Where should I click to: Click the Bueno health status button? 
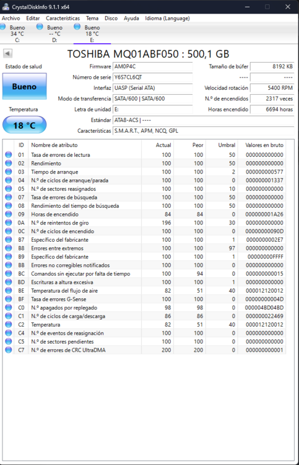[x=24, y=86]
